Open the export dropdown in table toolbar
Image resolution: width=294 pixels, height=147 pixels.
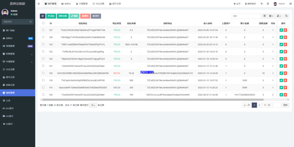(278, 16)
